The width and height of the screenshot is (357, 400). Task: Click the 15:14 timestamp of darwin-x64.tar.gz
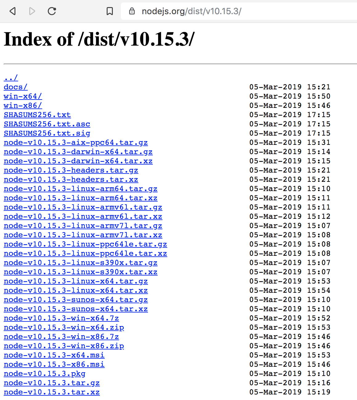pyautogui.click(x=319, y=152)
